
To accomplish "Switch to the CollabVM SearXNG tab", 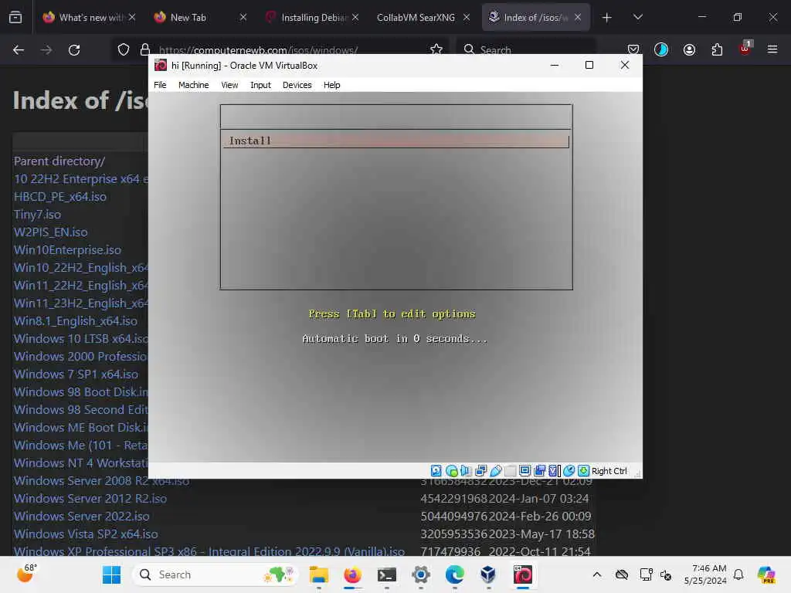I will [x=415, y=17].
